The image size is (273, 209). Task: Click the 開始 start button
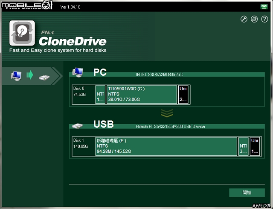pos(247,192)
